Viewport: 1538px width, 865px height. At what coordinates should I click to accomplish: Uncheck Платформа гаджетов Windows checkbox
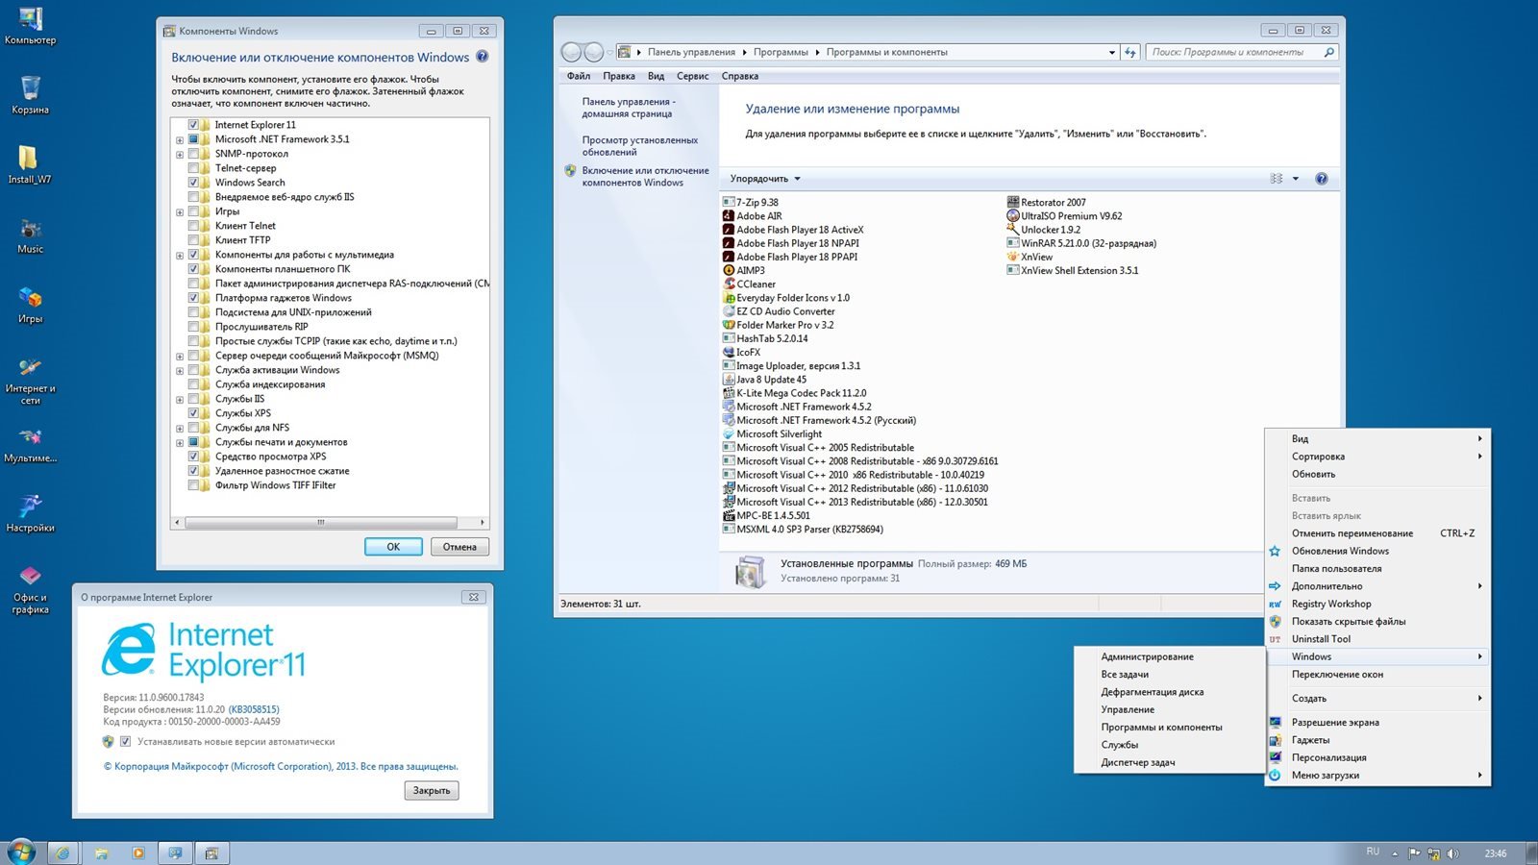click(194, 298)
